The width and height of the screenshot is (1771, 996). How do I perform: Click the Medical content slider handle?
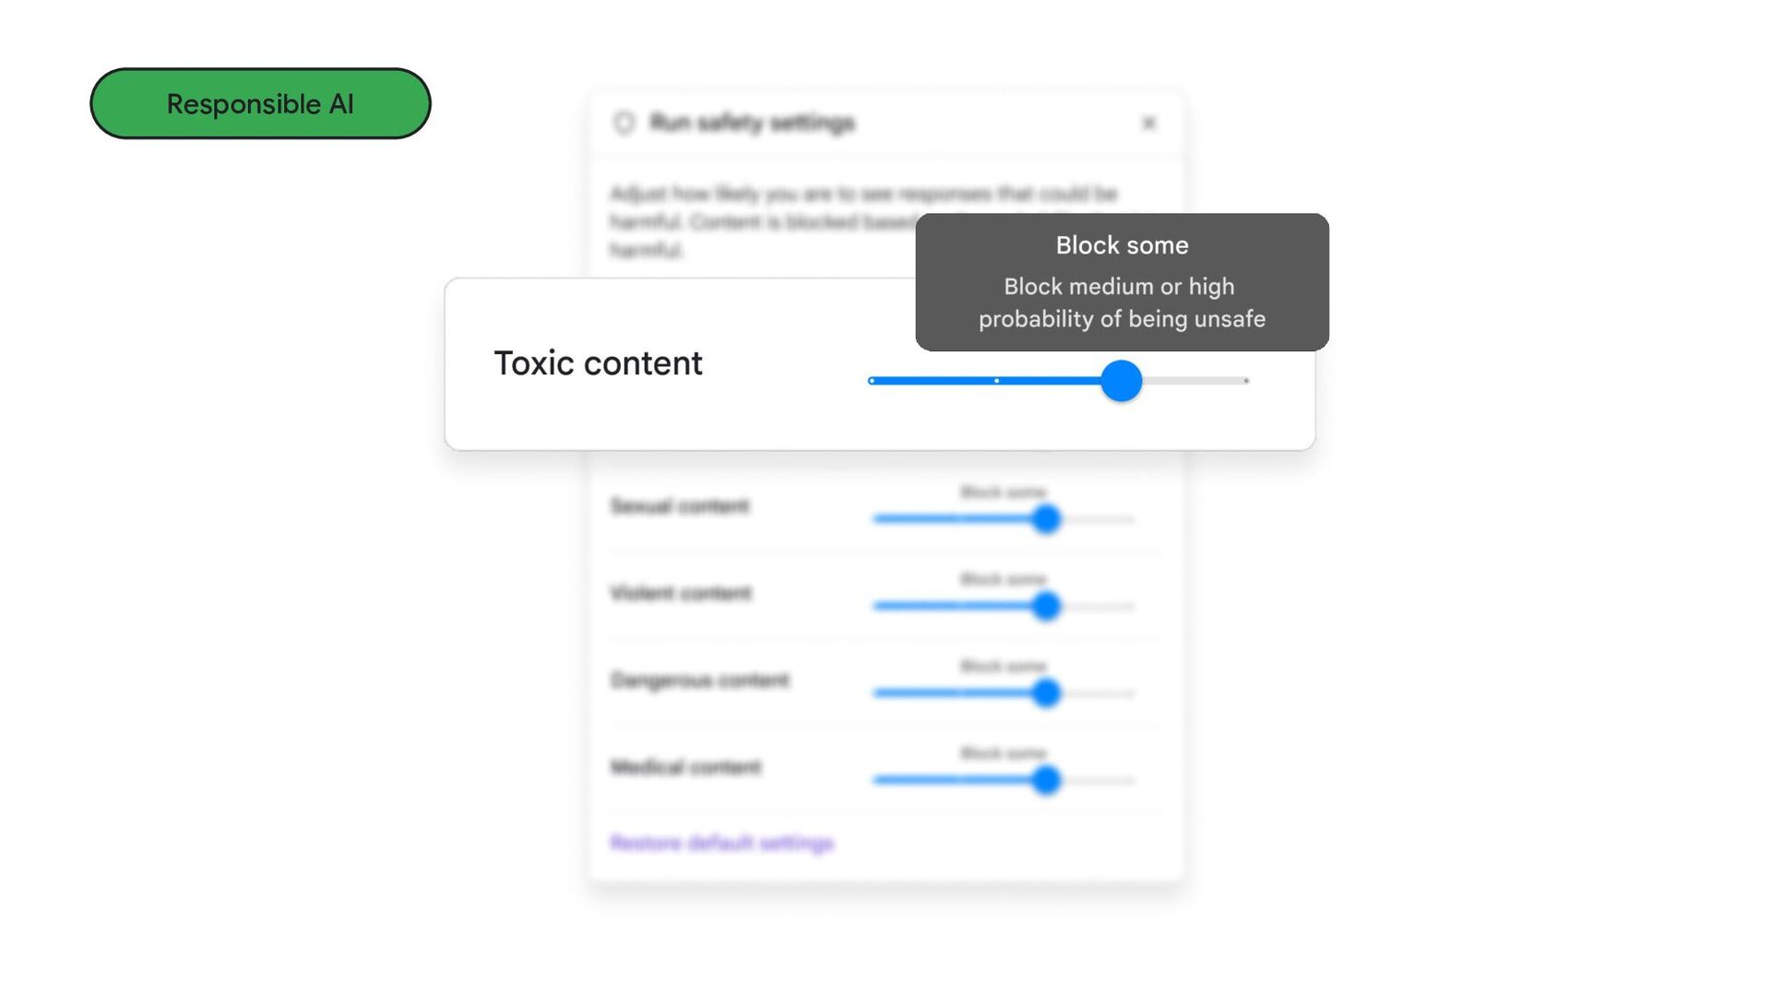tap(1046, 780)
